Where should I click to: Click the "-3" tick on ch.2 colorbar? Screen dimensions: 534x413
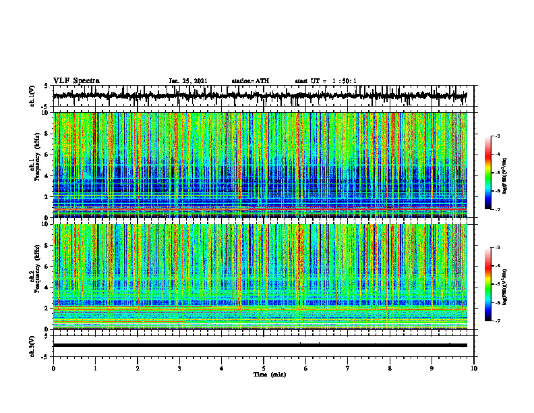pos(498,248)
